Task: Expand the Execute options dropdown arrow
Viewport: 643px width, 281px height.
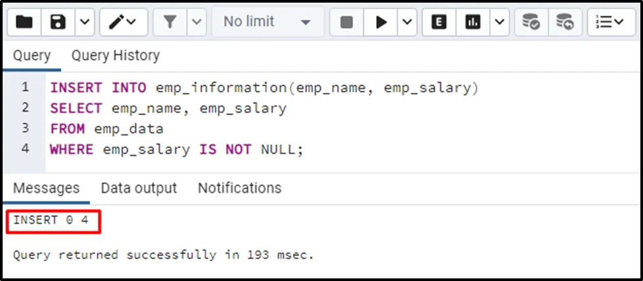Action: [407, 22]
